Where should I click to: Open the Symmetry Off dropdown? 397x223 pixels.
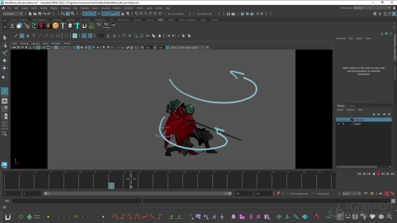click(x=206, y=14)
